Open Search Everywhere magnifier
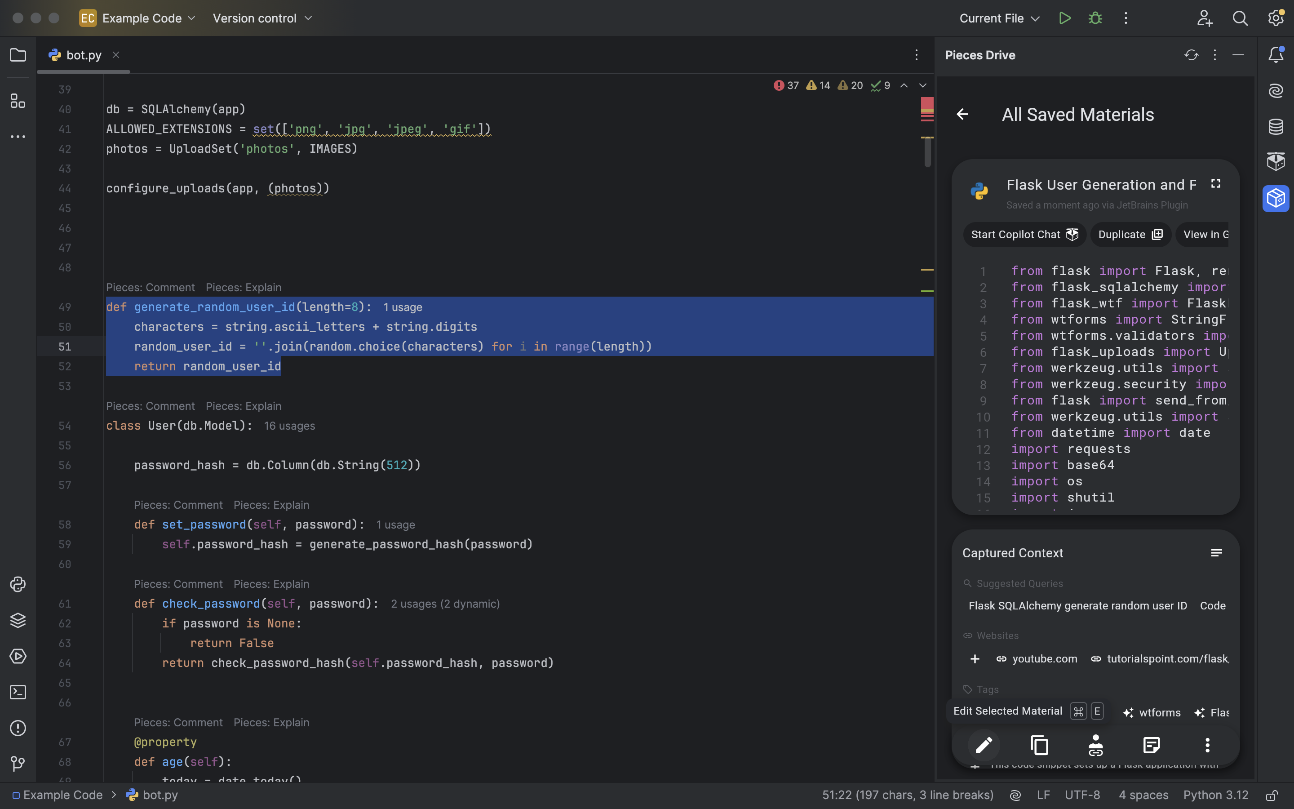1294x809 pixels. click(1240, 18)
